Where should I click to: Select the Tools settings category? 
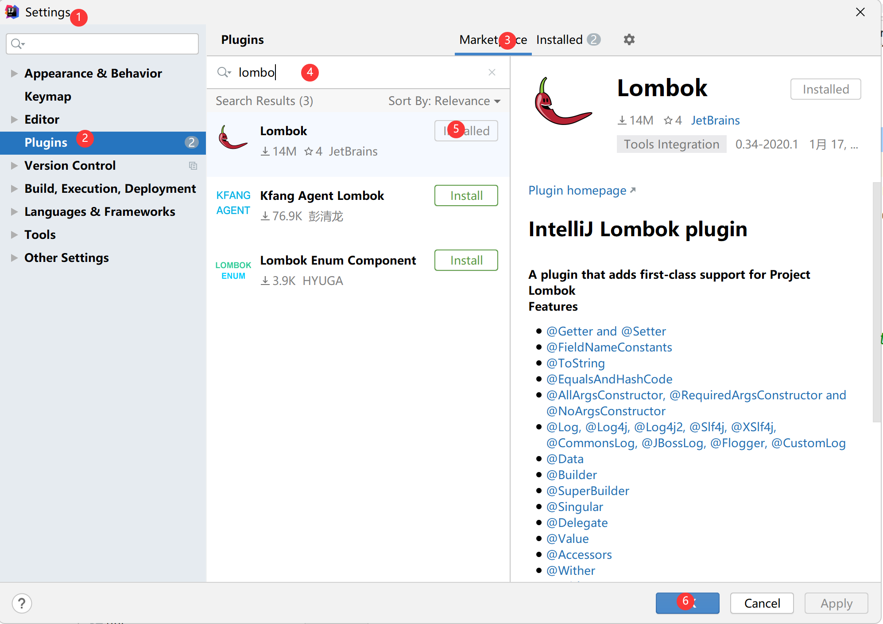(x=40, y=235)
